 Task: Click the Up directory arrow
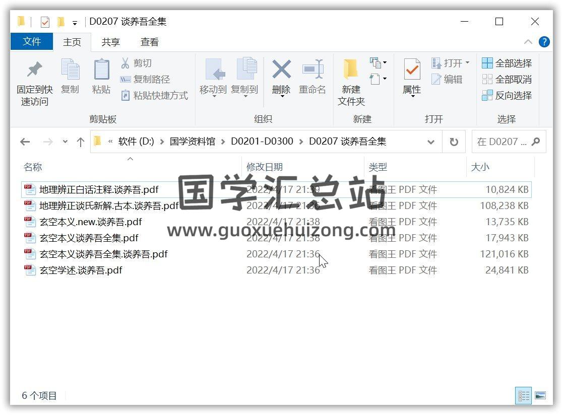coord(81,142)
